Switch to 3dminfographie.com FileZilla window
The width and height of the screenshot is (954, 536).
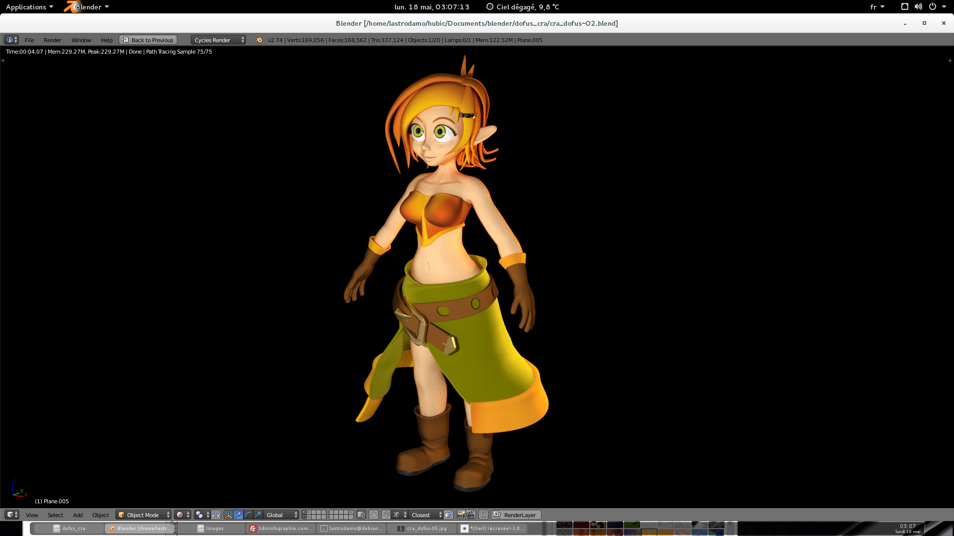click(x=281, y=529)
